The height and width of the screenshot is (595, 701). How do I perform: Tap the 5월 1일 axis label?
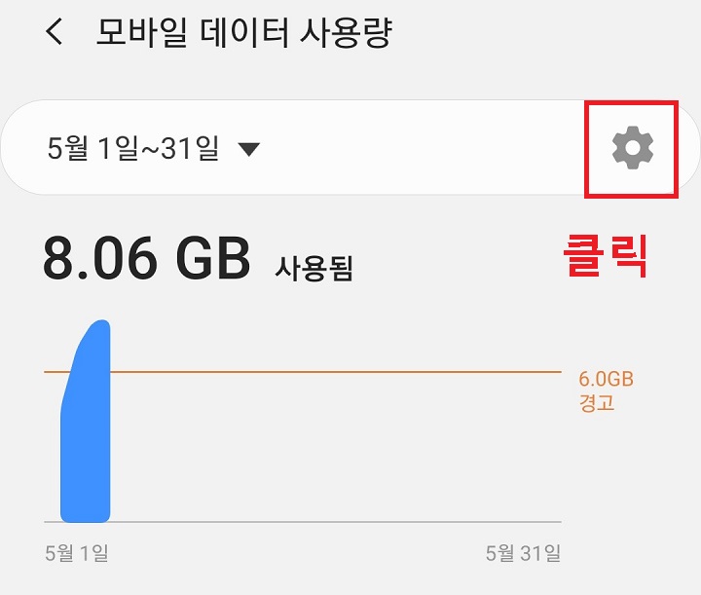tap(77, 553)
